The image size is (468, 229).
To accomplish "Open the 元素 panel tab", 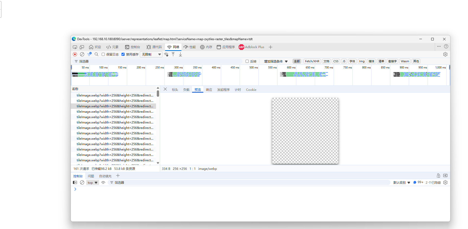I will click(x=112, y=47).
